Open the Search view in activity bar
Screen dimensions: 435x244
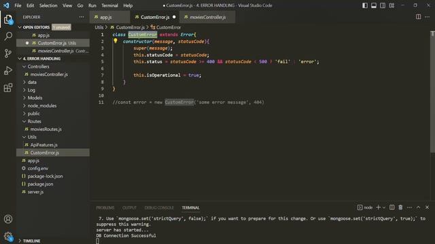(x=8, y=36)
